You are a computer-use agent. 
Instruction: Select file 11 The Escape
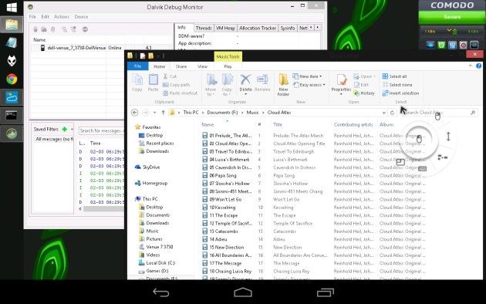(220, 215)
